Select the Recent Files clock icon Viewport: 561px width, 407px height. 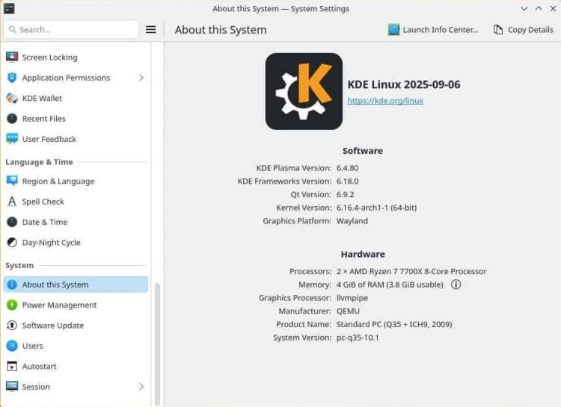pyautogui.click(x=12, y=119)
